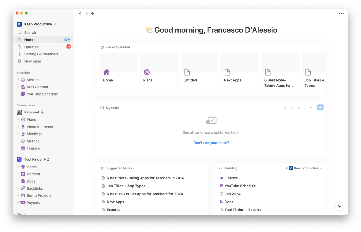Click the Tool Finder HQ Home house icon

click(23, 167)
